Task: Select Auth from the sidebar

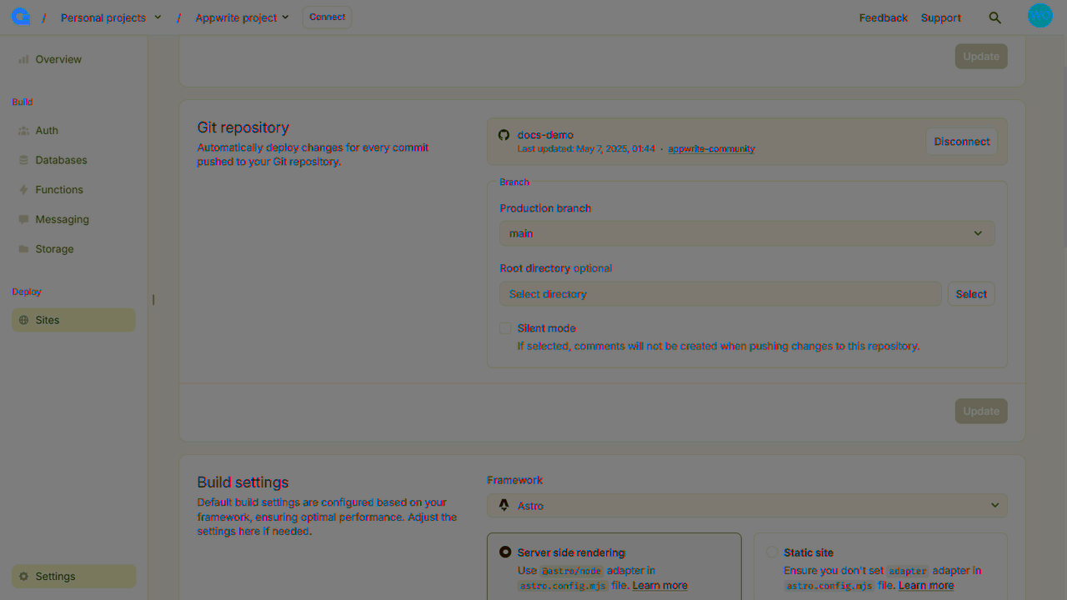Action: tap(48, 130)
